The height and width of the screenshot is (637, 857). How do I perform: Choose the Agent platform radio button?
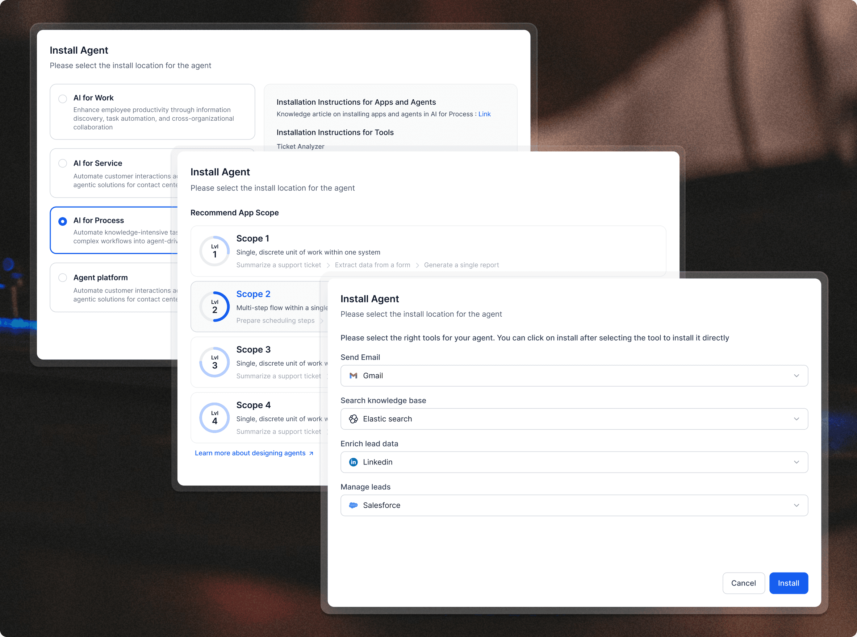point(62,278)
